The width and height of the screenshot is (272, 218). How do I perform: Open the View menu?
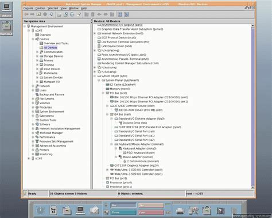[x=64, y=8]
